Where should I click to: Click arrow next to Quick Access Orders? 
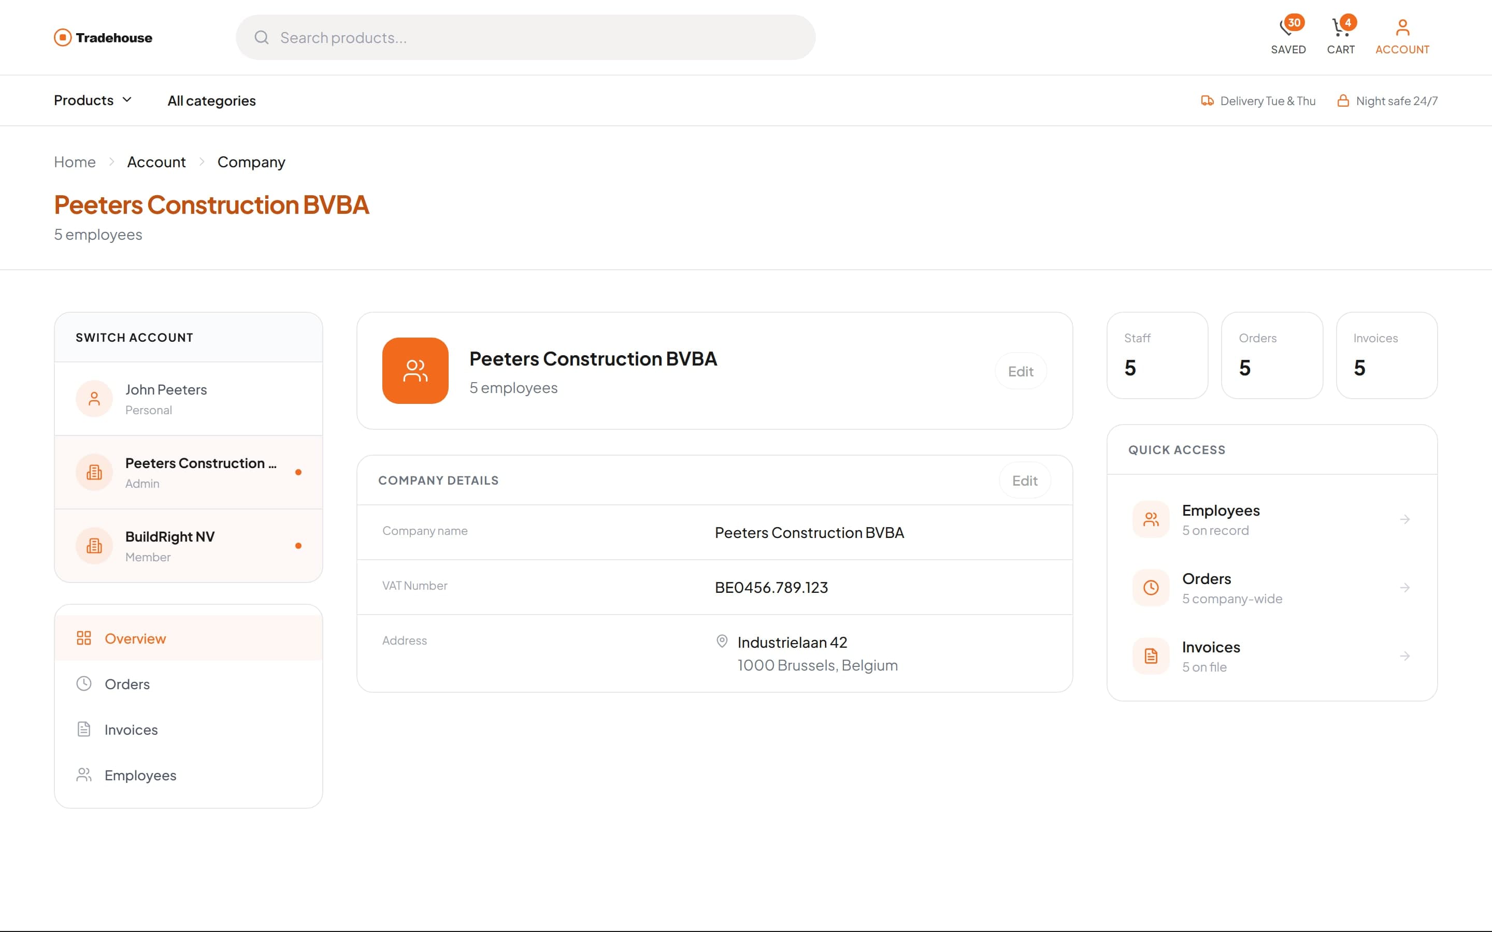pyautogui.click(x=1405, y=588)
